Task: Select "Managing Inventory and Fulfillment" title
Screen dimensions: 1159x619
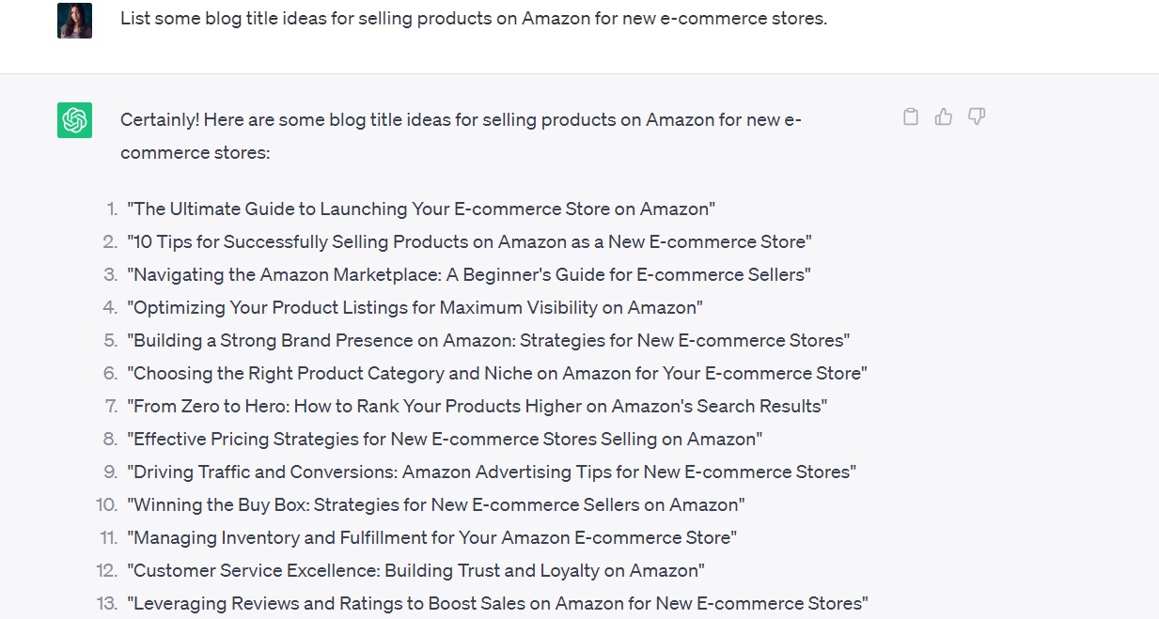Action: tap(431, 537)
